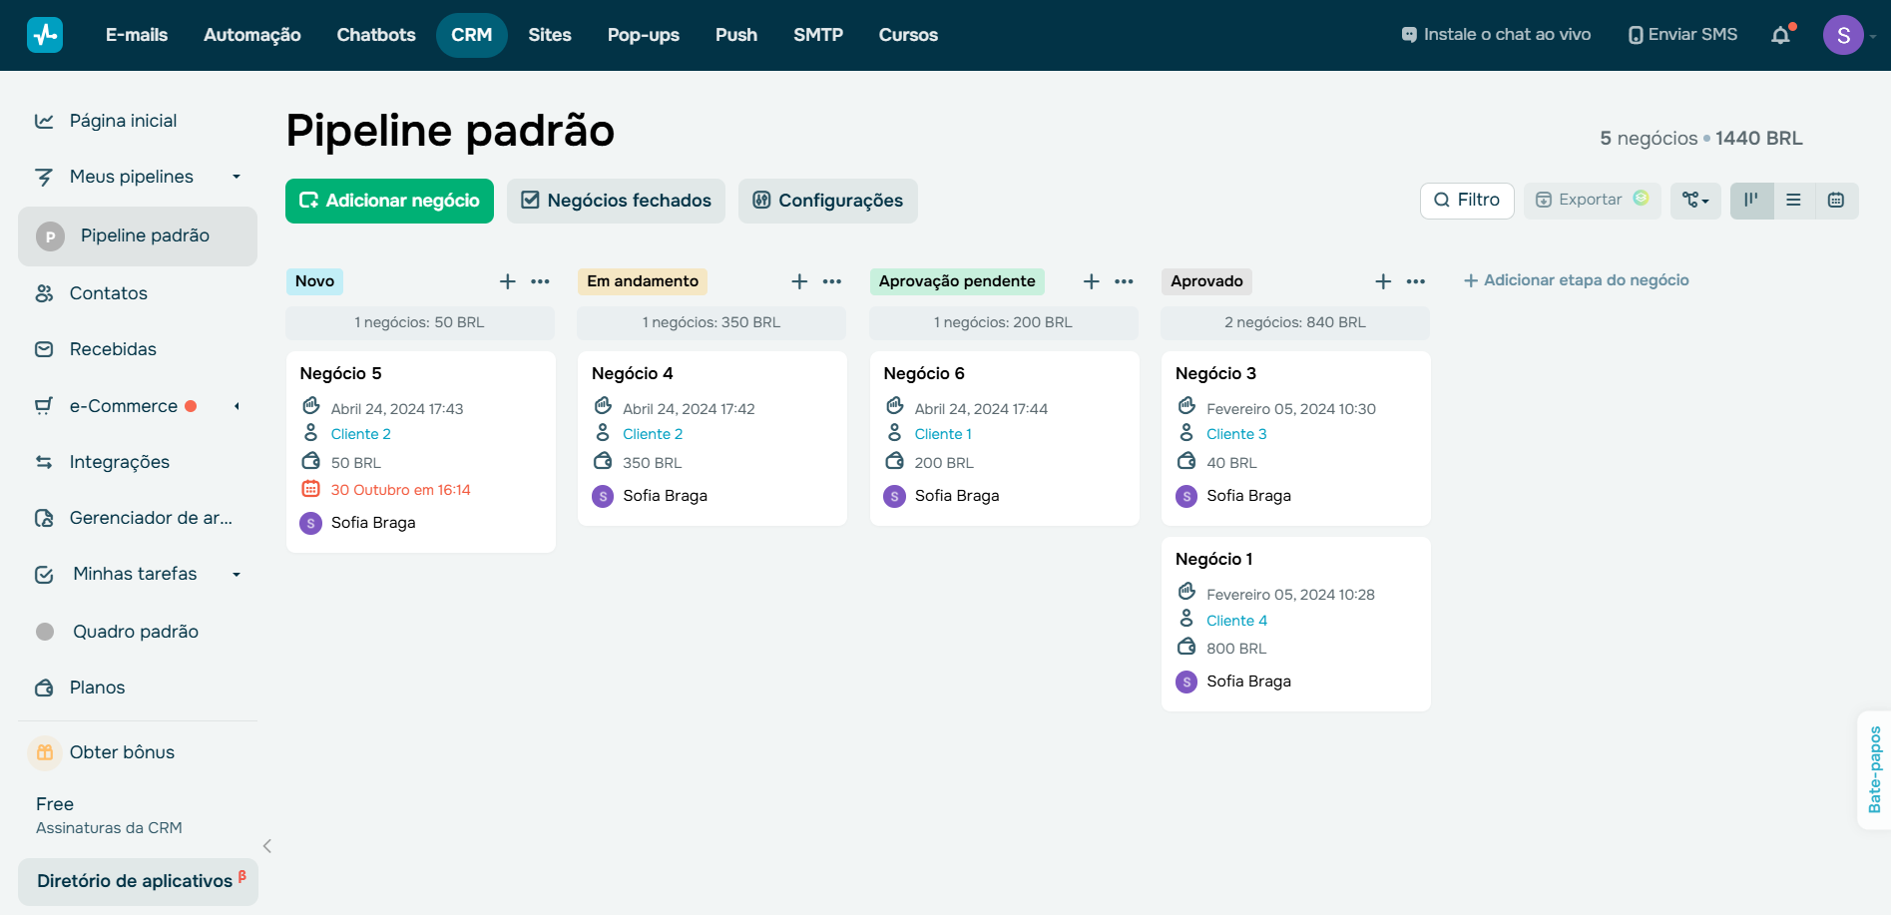The image size is (1891, 915).
Task: Open the automation flow dropdown button
Action: [x=1695, y=201]
